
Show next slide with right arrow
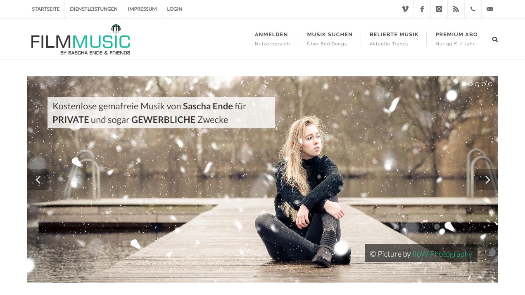(x=487, y=179)
